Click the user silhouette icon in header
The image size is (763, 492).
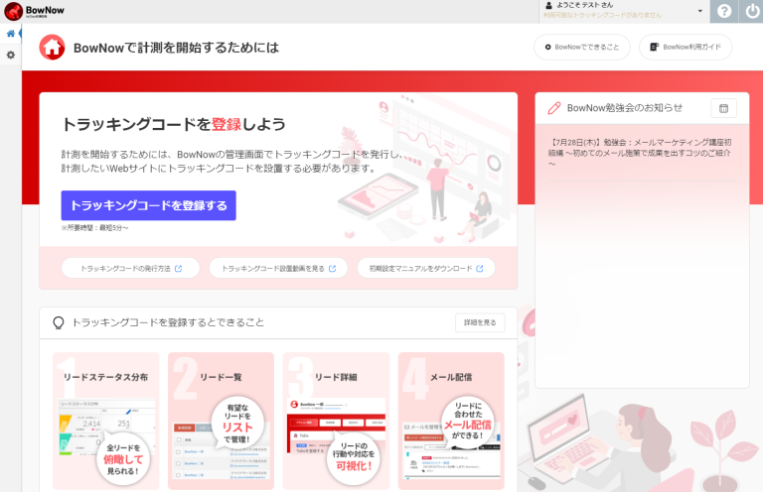point(548,5)
